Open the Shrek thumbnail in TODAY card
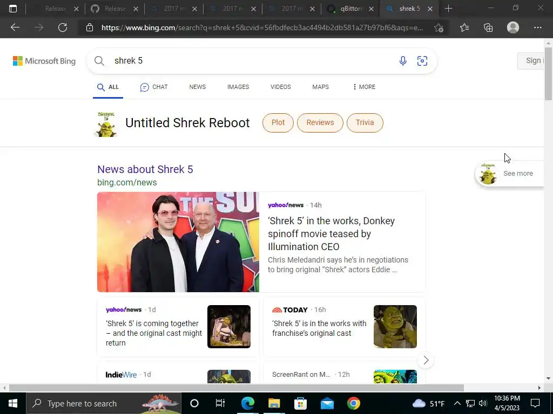Viewport: 553px width, 414px height. point(395,327)
